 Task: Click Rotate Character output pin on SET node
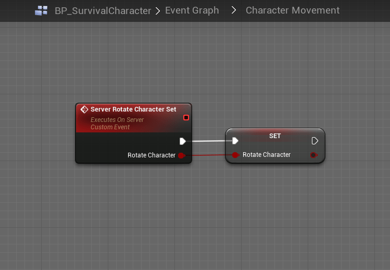click(x=314, y=155)
